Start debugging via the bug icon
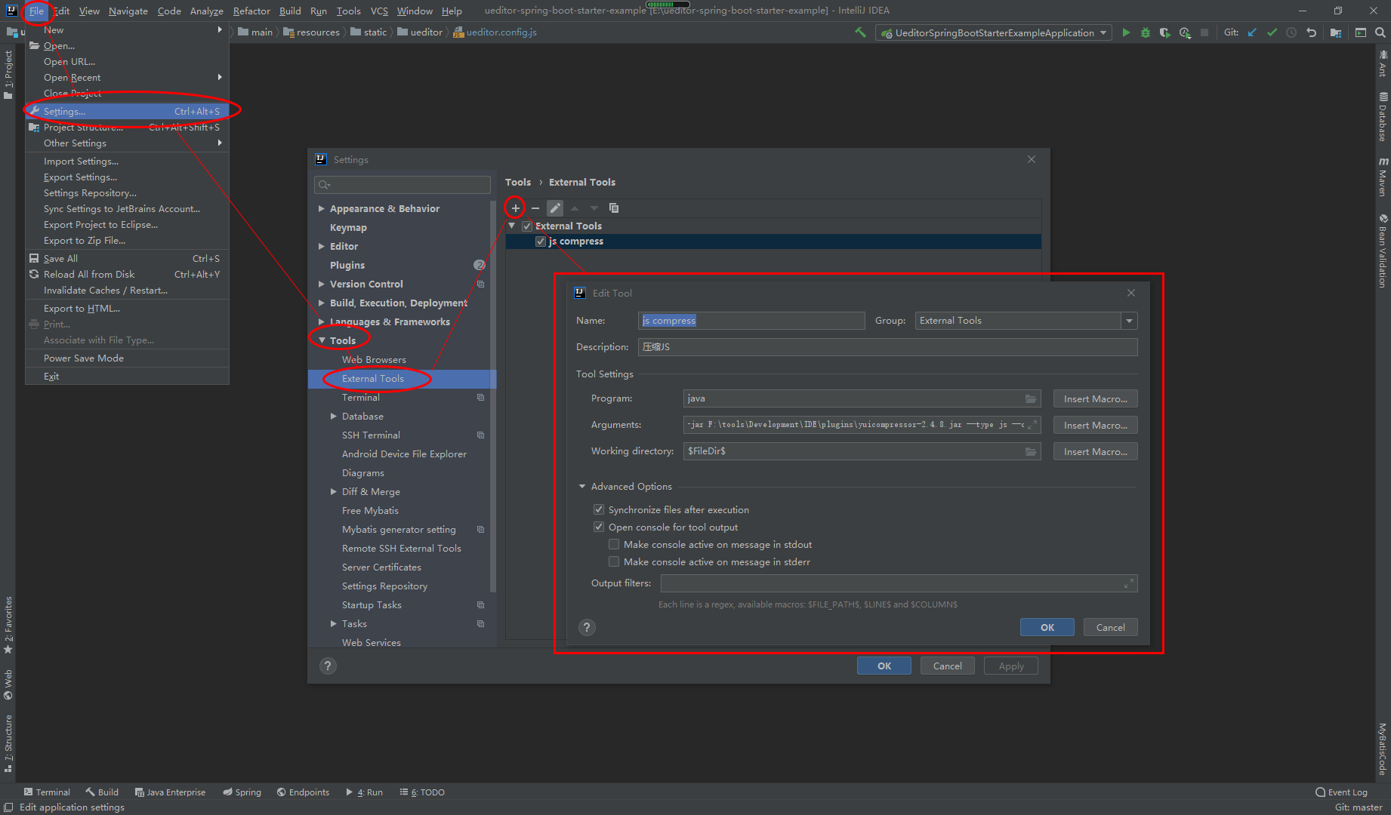The height and width of the screenshot is (815, 1391). tap(1145, 32)
